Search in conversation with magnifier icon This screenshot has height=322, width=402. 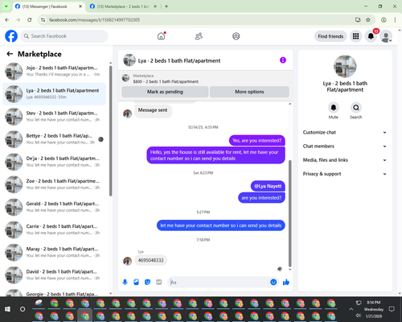(356, 108)
